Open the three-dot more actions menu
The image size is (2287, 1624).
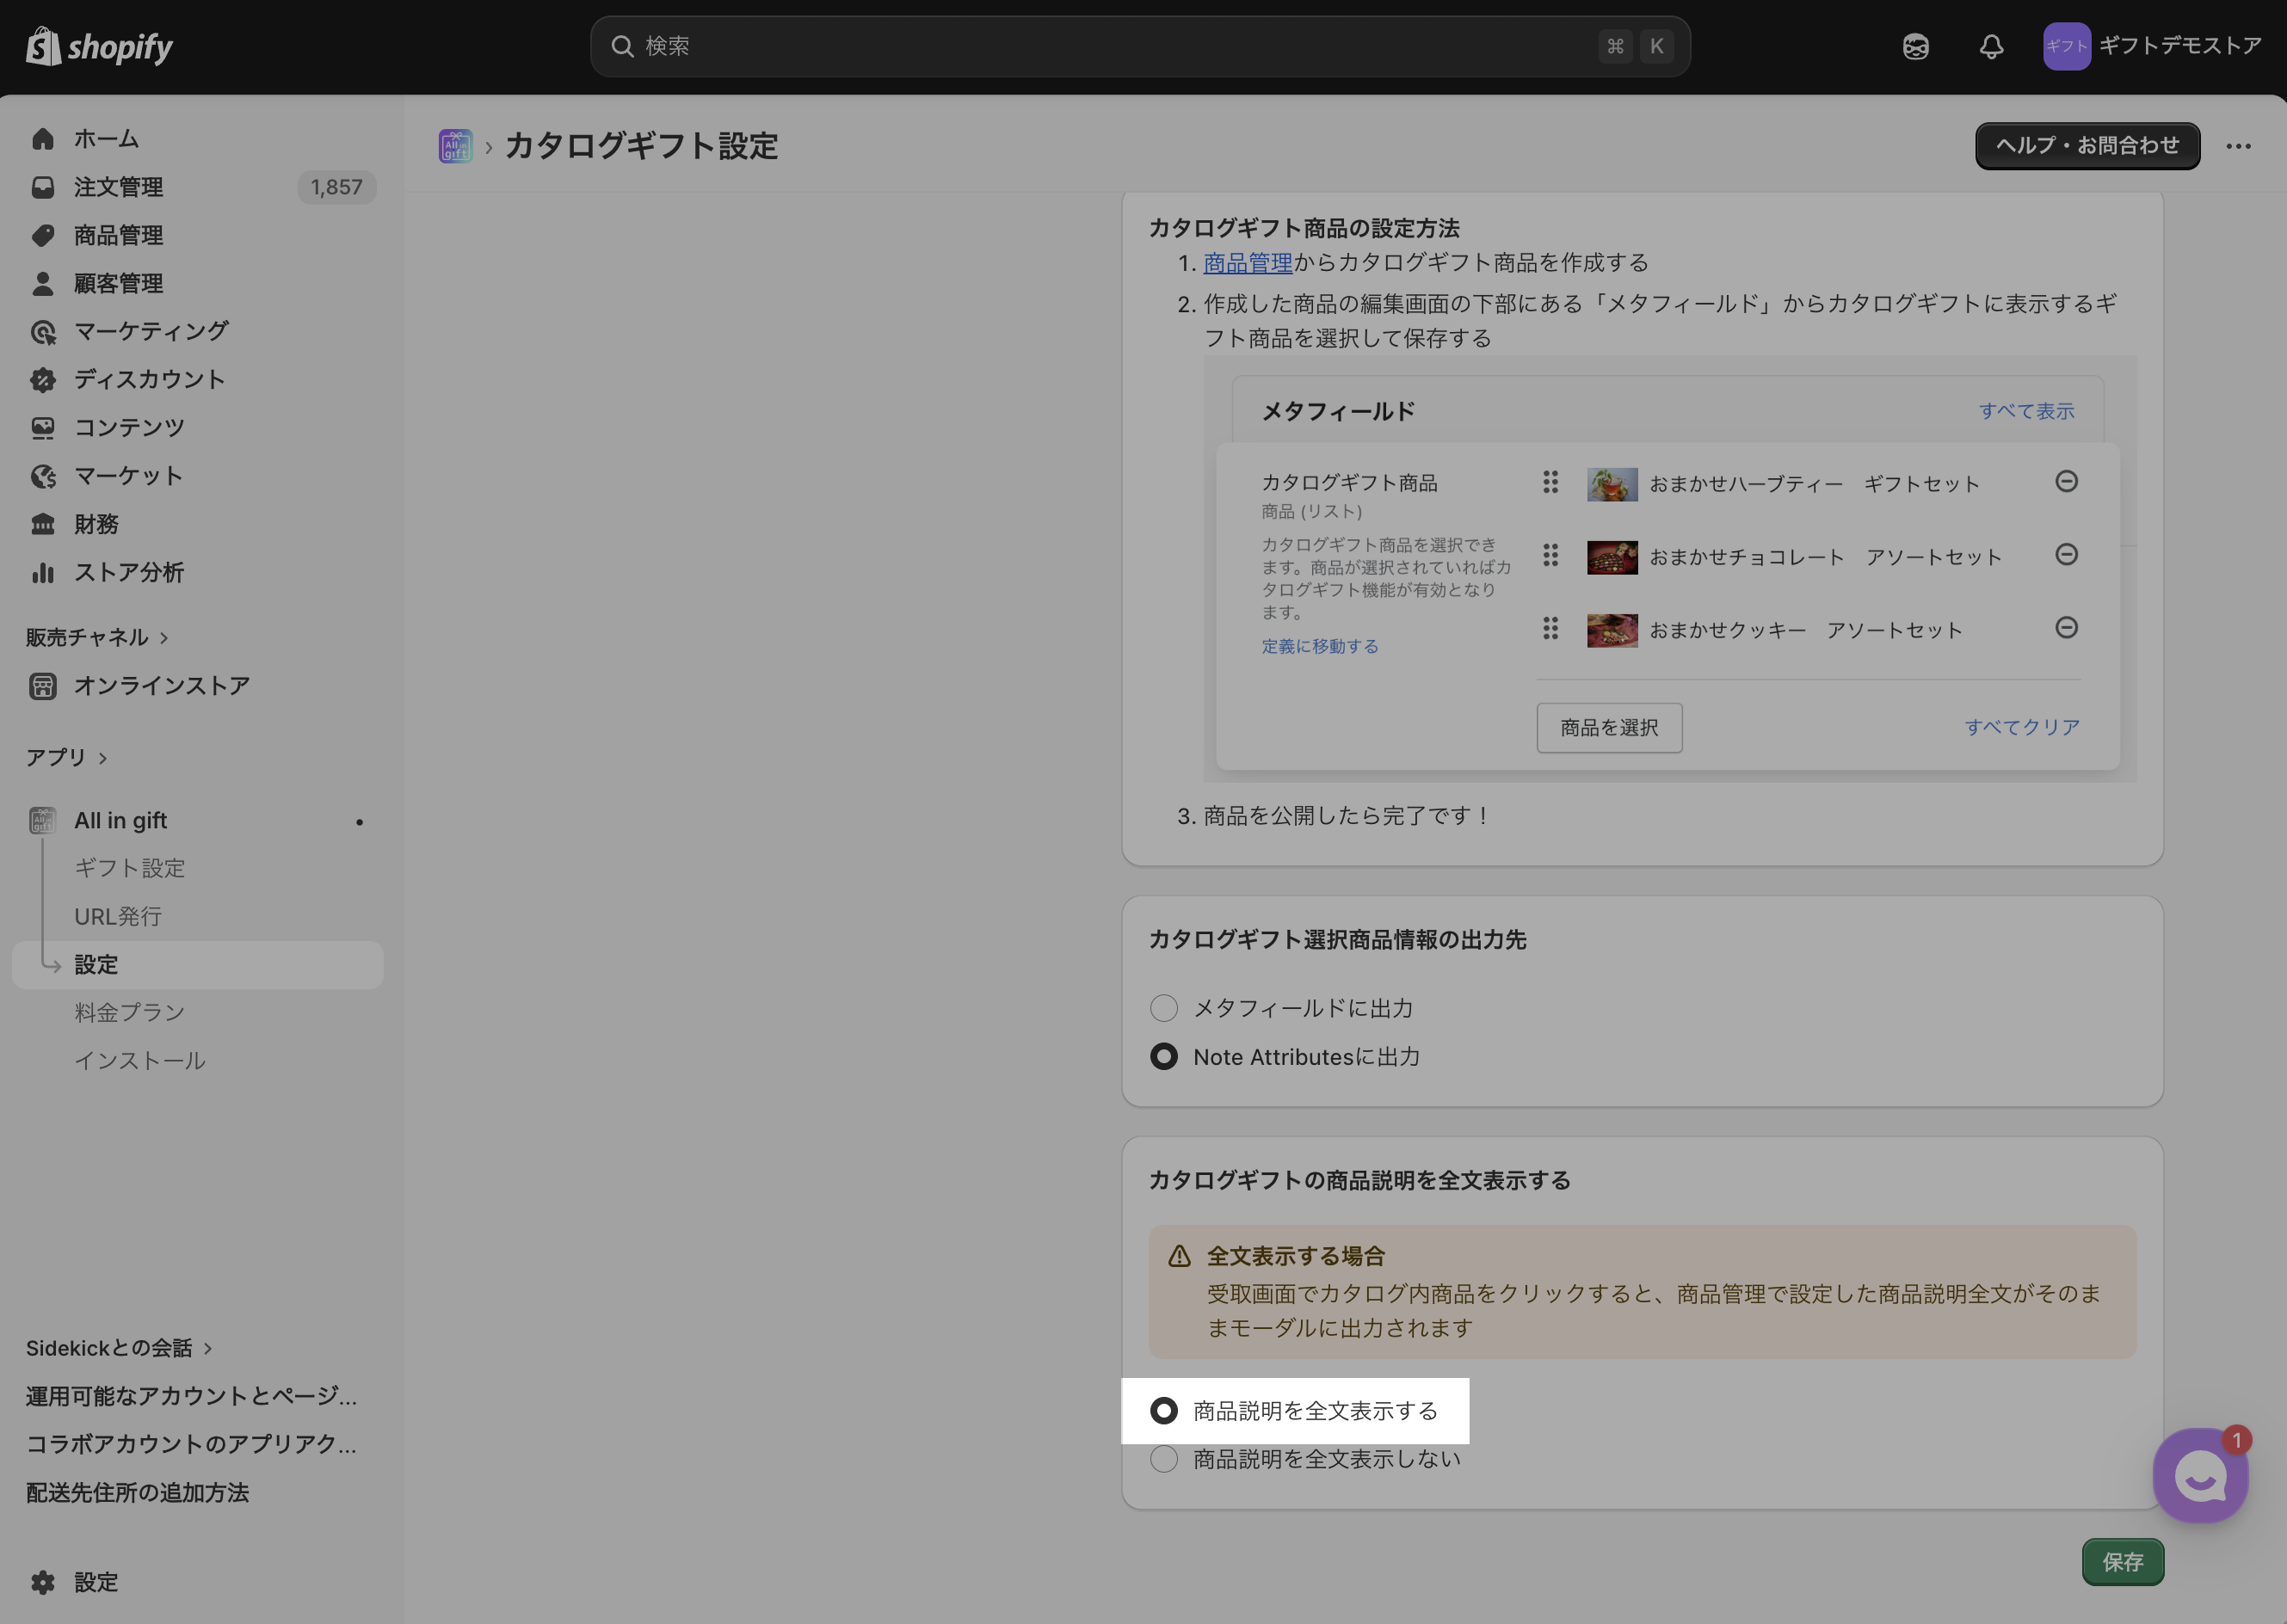2238,146
